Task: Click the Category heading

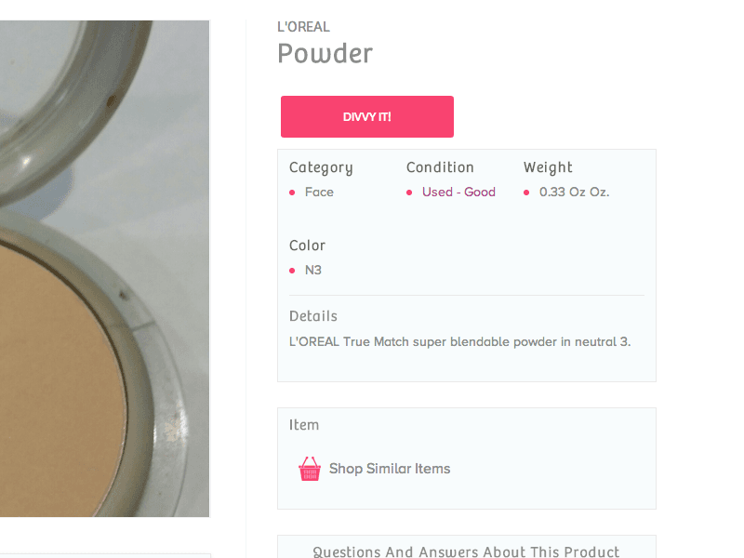Action: 321,168
